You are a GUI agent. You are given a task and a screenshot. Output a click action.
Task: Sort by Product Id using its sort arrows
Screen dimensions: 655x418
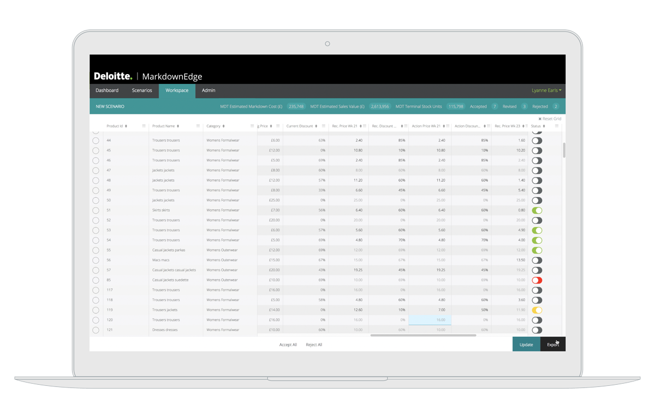pyautogui.click(x=126, y=126)
